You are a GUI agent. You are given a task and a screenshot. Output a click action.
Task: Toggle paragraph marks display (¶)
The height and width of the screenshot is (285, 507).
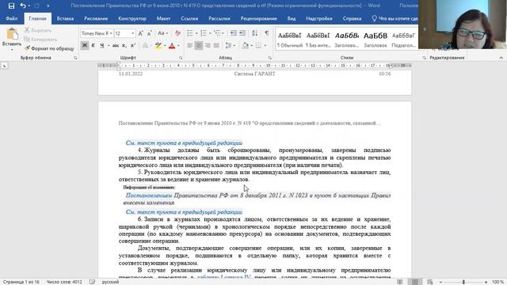(267, 33)
